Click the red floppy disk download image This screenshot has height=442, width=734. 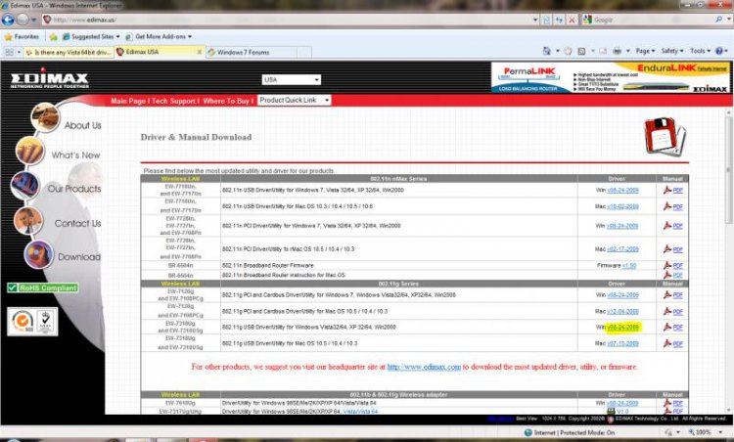(x=665, y=137)
